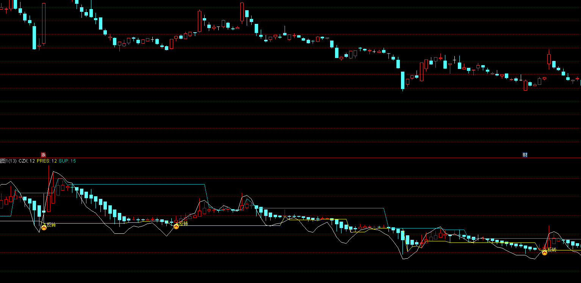Select the tall hollow red candle at far left of main chart
This screenshot has width=581, height=283.
click(44, 23)
